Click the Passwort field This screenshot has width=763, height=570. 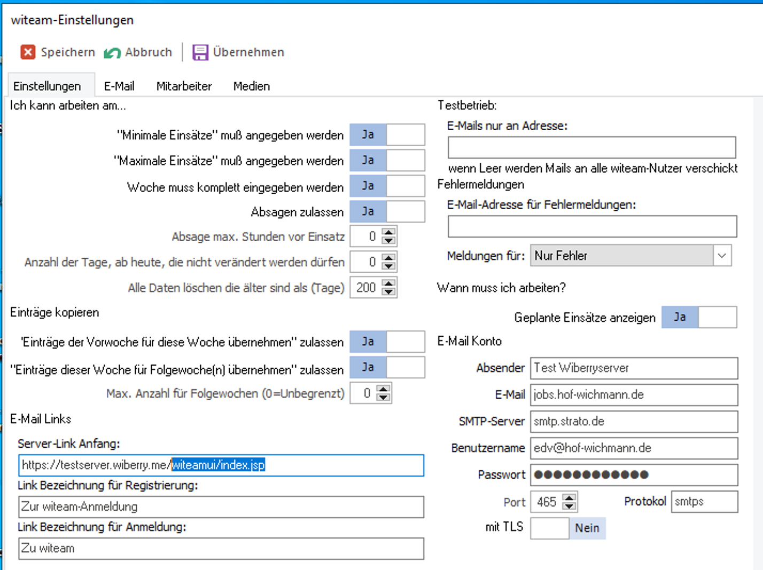634,475
